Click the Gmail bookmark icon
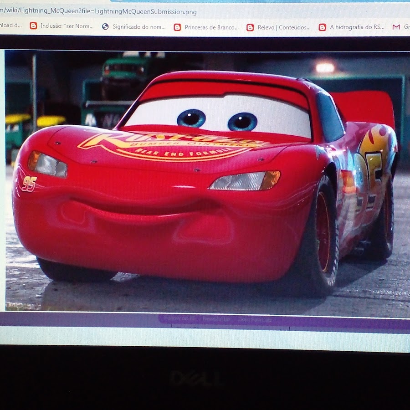This screenshot has width=410, height=410. (x=396, y=27)
